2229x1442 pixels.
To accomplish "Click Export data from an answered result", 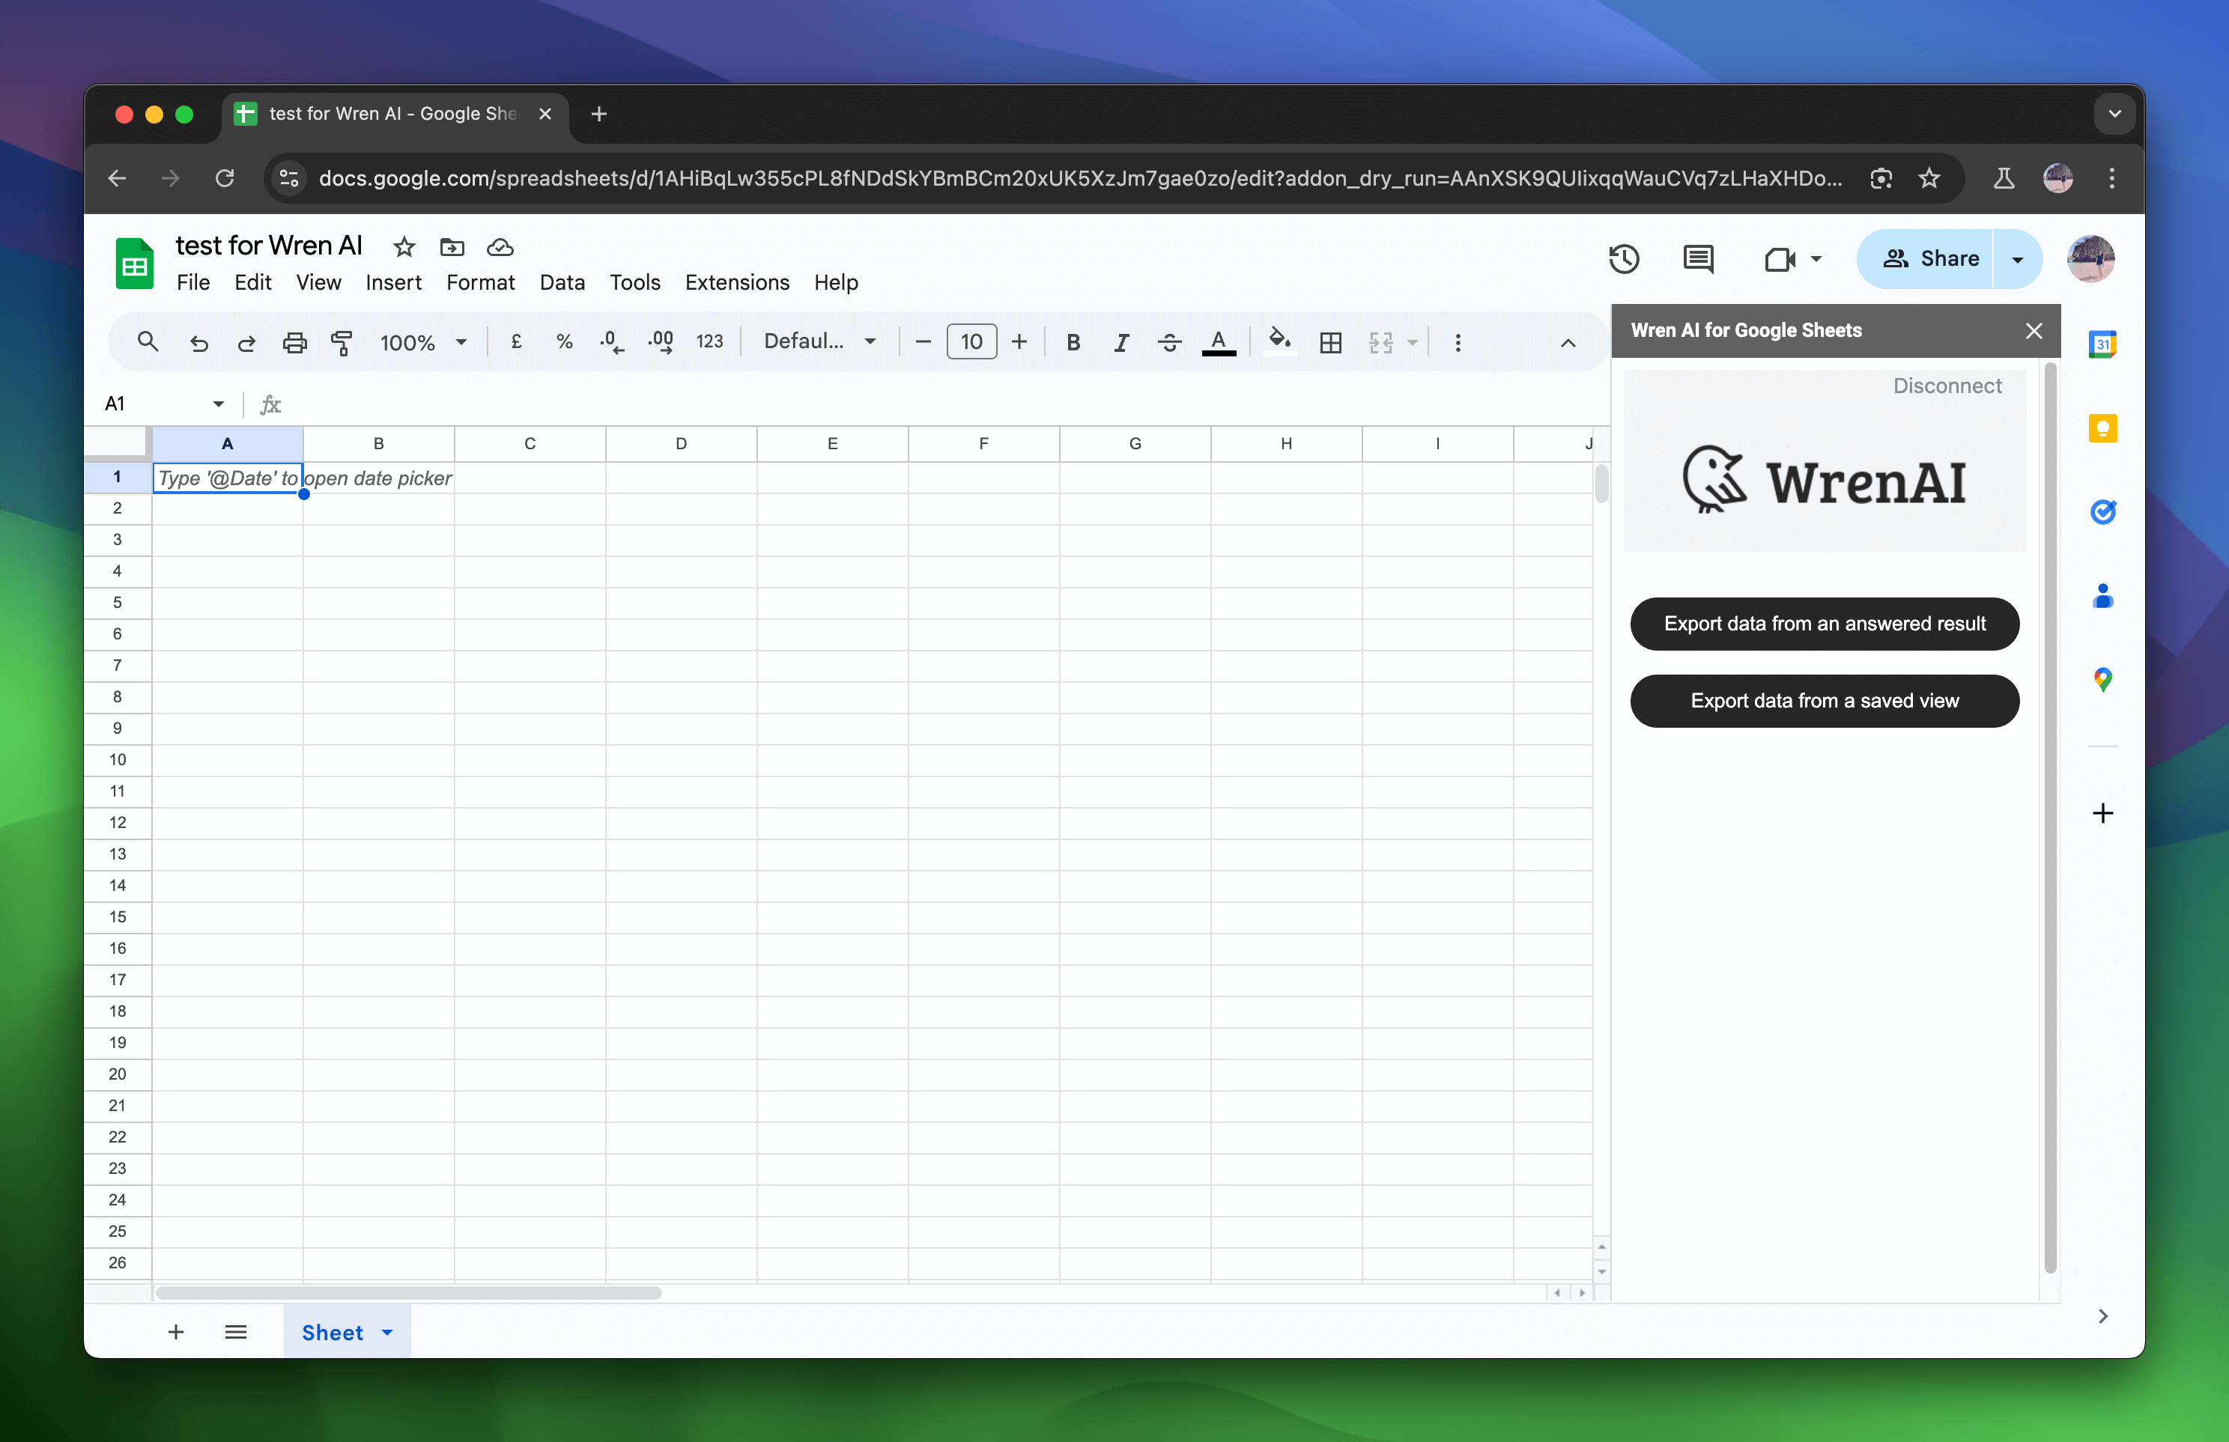I will (1825, 624).
